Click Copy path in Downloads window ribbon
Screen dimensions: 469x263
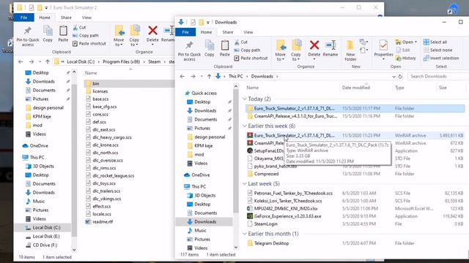[x=248, y=50]
